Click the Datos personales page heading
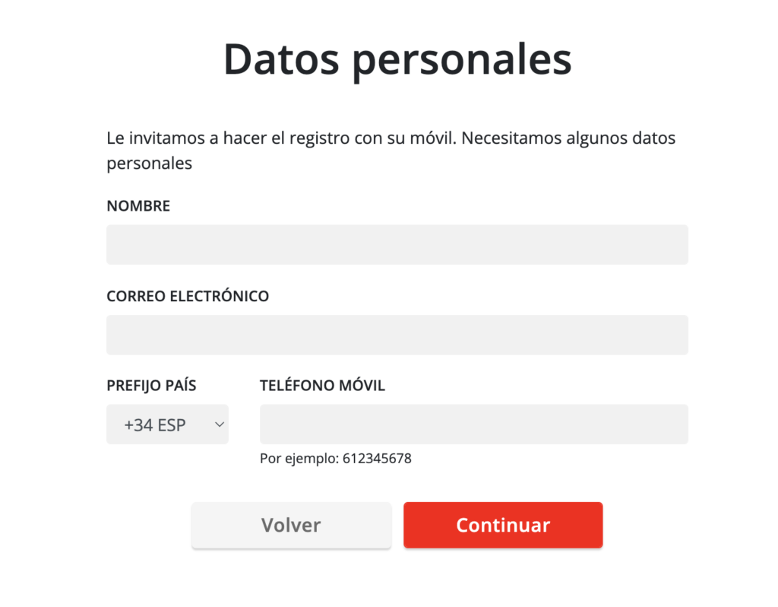778x607 pixels. point(397,59)
